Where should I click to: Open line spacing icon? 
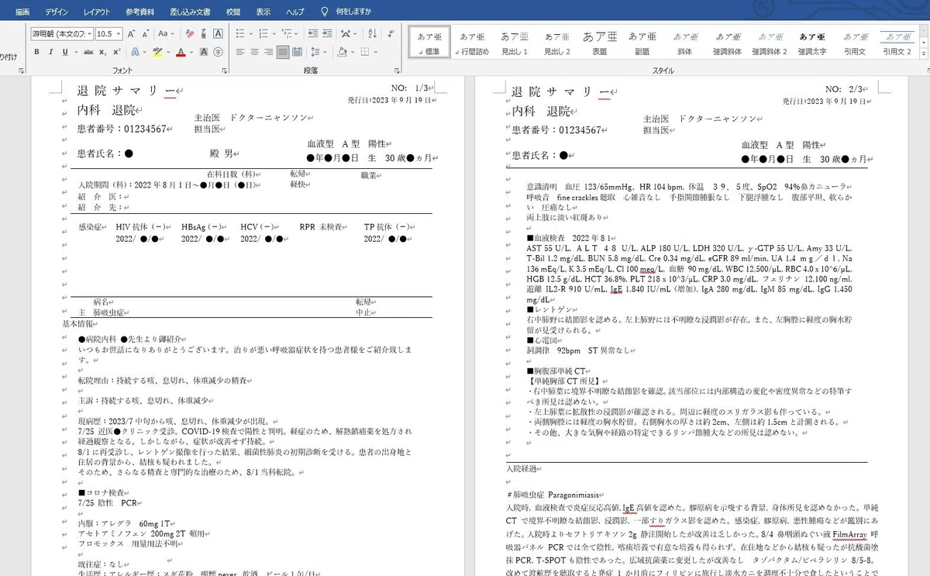(x=315, y=52)
